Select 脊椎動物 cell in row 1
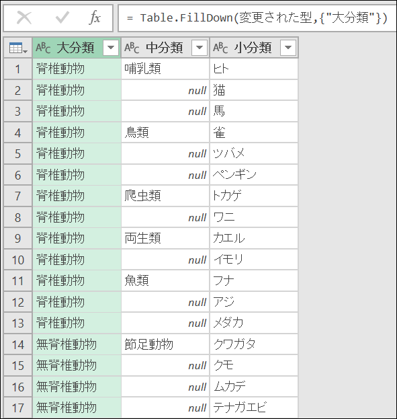Image resolution: width=397 pixels, height=419 pixels. (77, 69)
